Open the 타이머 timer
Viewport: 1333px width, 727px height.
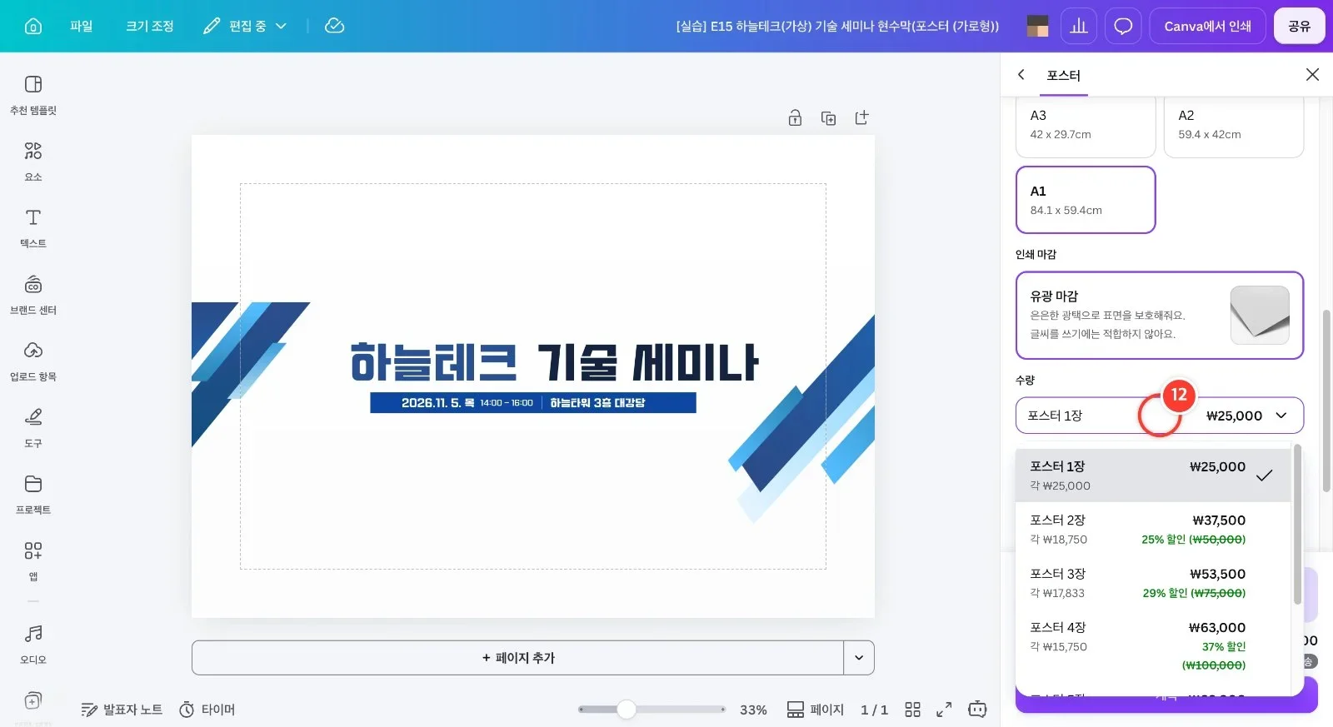click(x=207, y=710)
